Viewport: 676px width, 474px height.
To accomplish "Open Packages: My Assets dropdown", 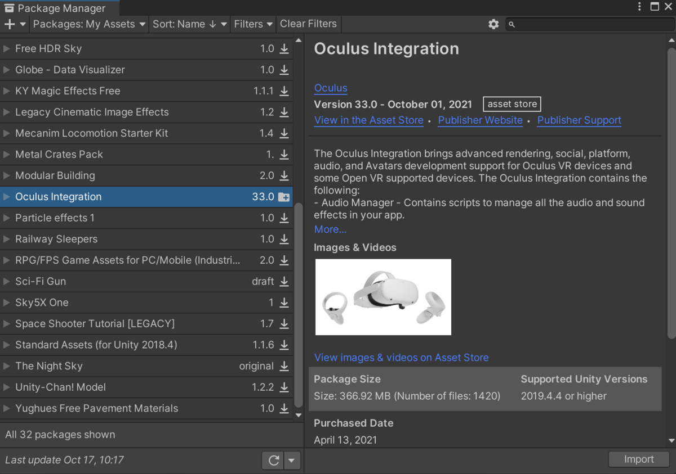I will pos(89,24).
